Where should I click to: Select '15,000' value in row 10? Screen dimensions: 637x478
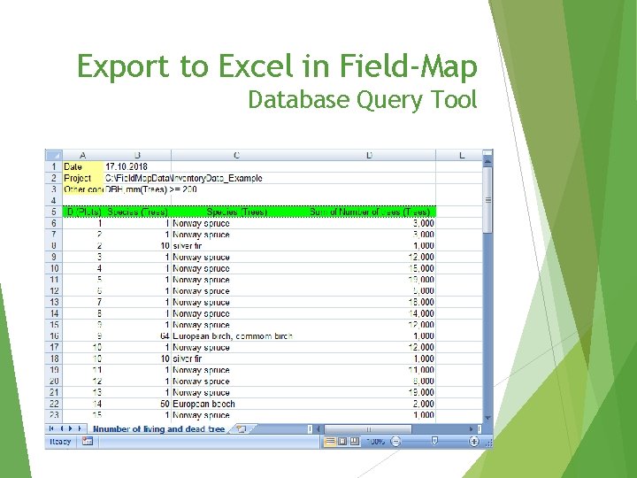click(x=369, y=268)
